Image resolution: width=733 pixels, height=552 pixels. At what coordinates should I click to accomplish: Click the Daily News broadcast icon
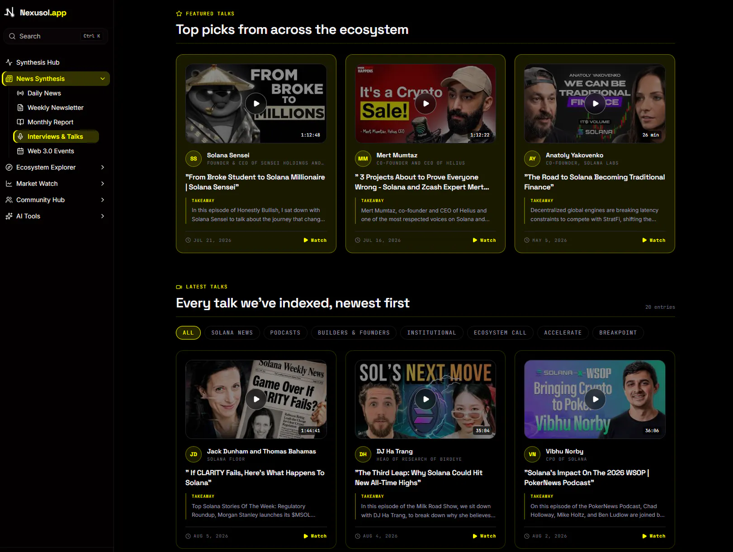pyautogui.click(x=20, y=93)
